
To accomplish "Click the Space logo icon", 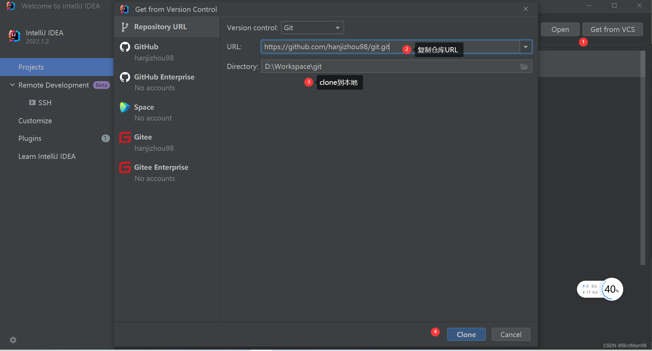I will (125, 107).
